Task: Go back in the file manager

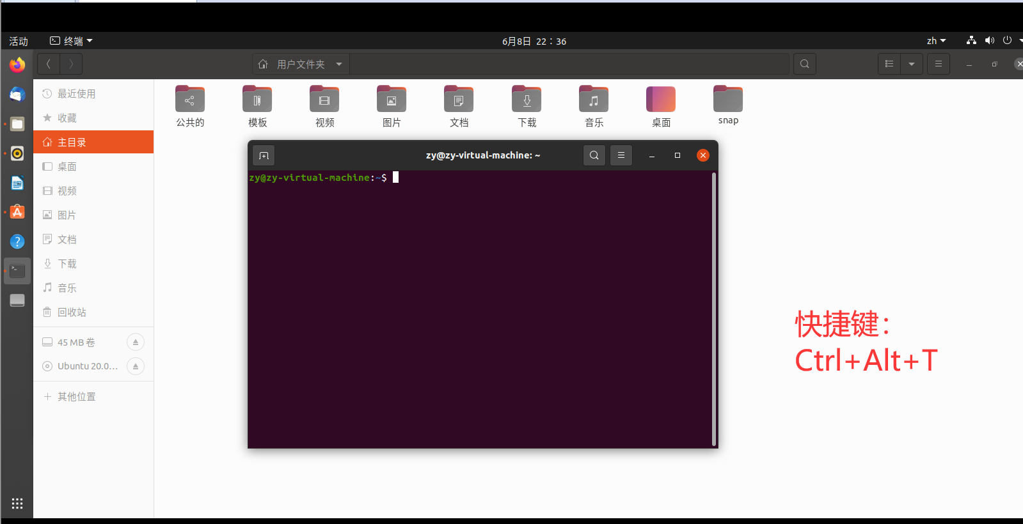Action: click(x=49, y=64)
